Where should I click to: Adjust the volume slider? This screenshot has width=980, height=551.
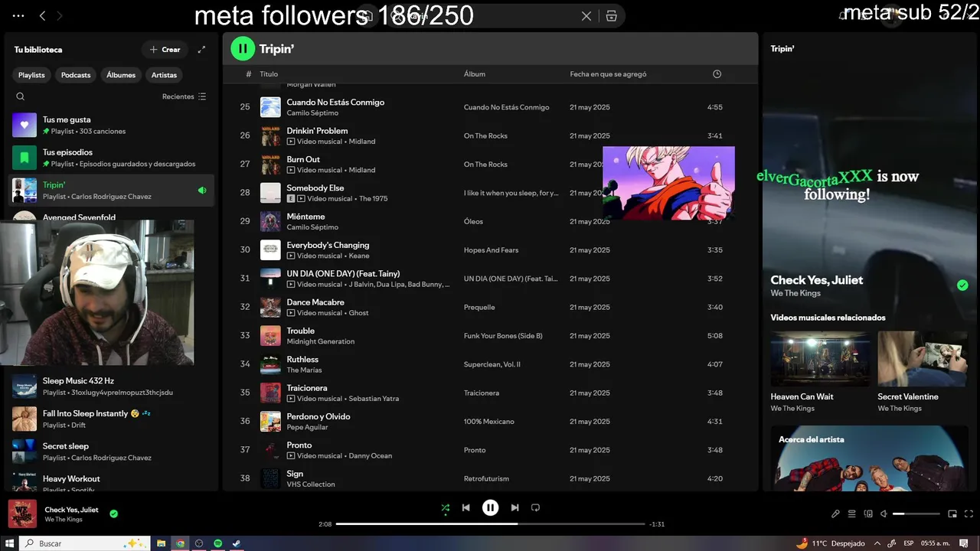(x=916, y=514)
